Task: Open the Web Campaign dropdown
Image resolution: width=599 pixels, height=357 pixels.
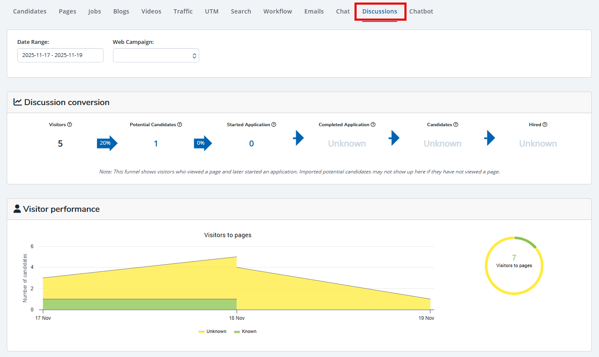Action: 156,55
